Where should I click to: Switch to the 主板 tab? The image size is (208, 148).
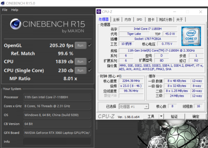coord(116,20)
